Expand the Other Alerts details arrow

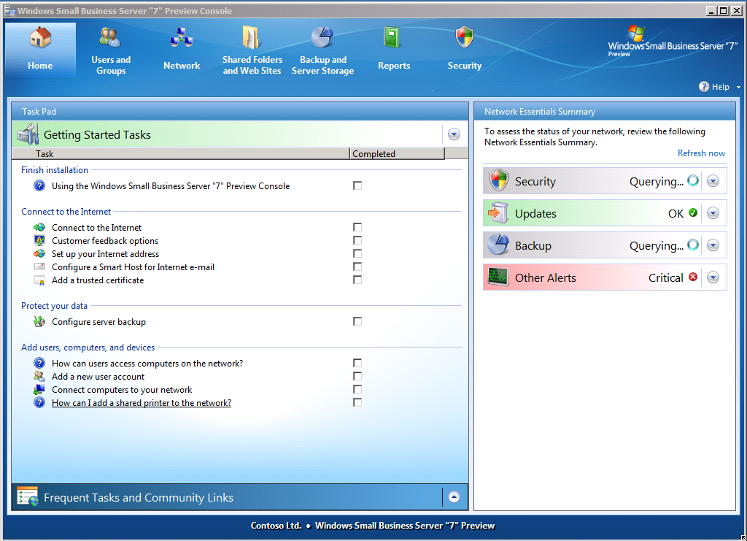coord(713,277)
